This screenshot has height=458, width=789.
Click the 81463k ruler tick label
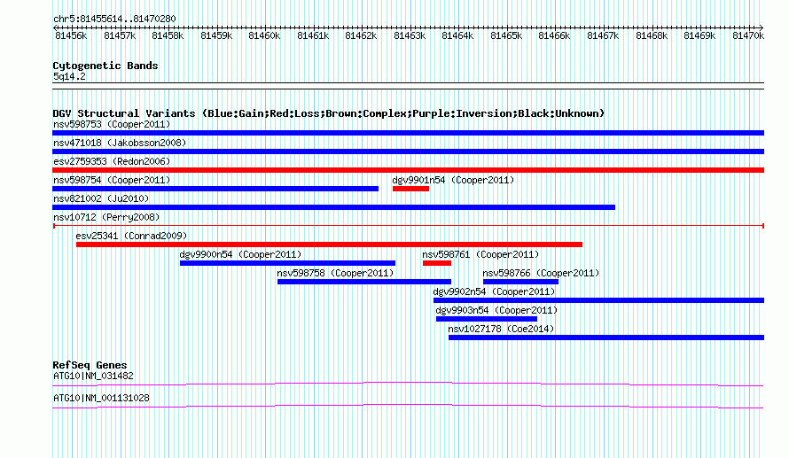[x=410, y=35]
